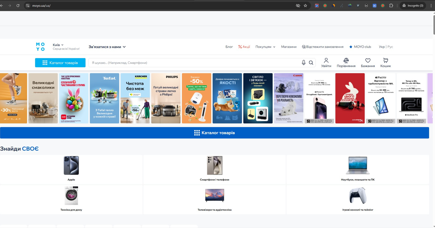435x228 pixels.
Task: Open the iPhone 17e banner
Action: (319, 98)
